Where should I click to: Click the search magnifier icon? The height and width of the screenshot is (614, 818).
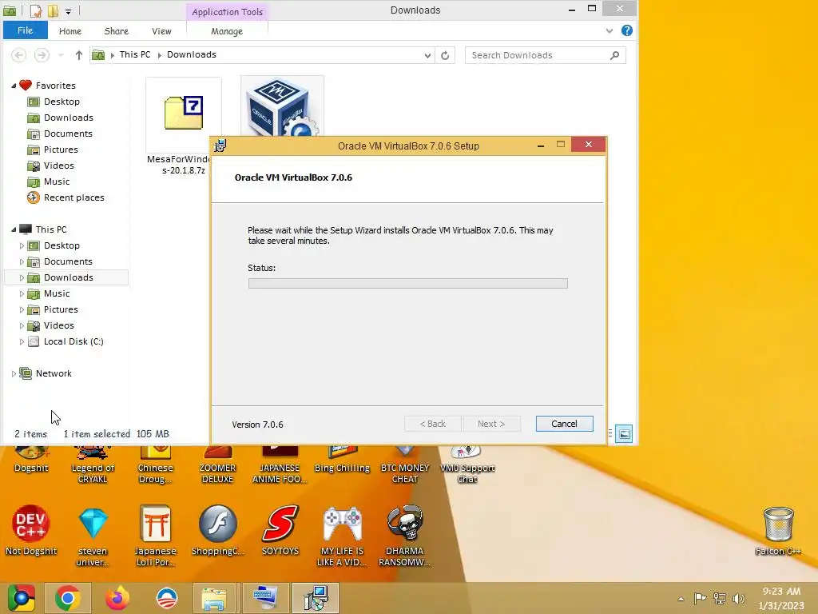click(x=614, y=55)
